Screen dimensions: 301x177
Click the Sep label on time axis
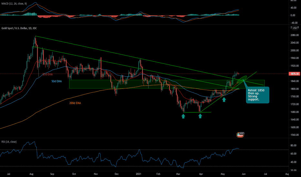(x=52, y=174)
